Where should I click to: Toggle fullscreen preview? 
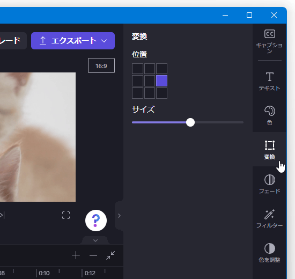tap(66, 215)
